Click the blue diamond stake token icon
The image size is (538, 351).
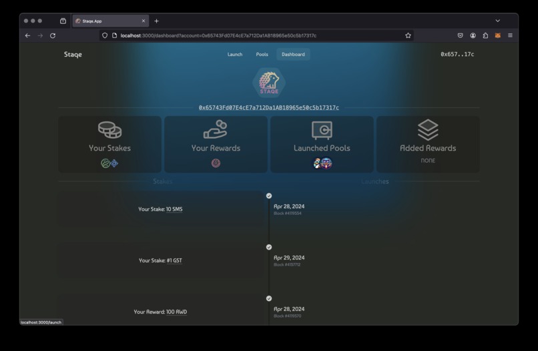tap(114, 163)
